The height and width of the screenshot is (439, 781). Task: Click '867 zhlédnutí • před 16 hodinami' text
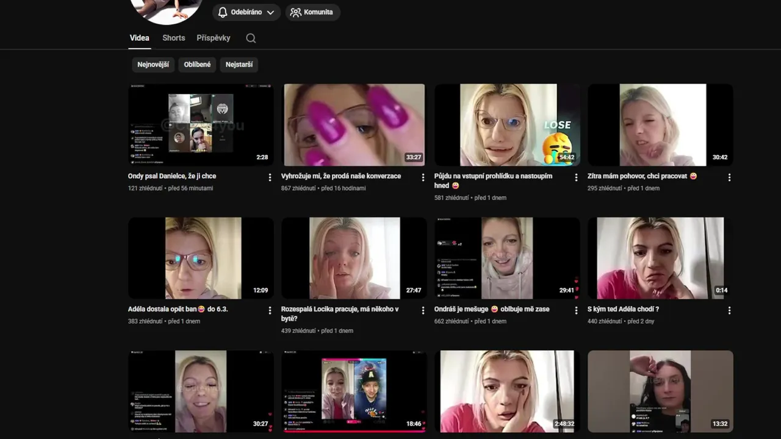pyautogui.click(x=323, y=188)
